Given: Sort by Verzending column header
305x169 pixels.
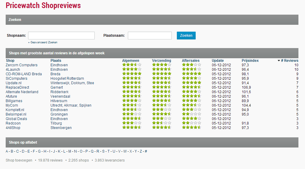Looking at the screenshot, I should pos(161,61).
